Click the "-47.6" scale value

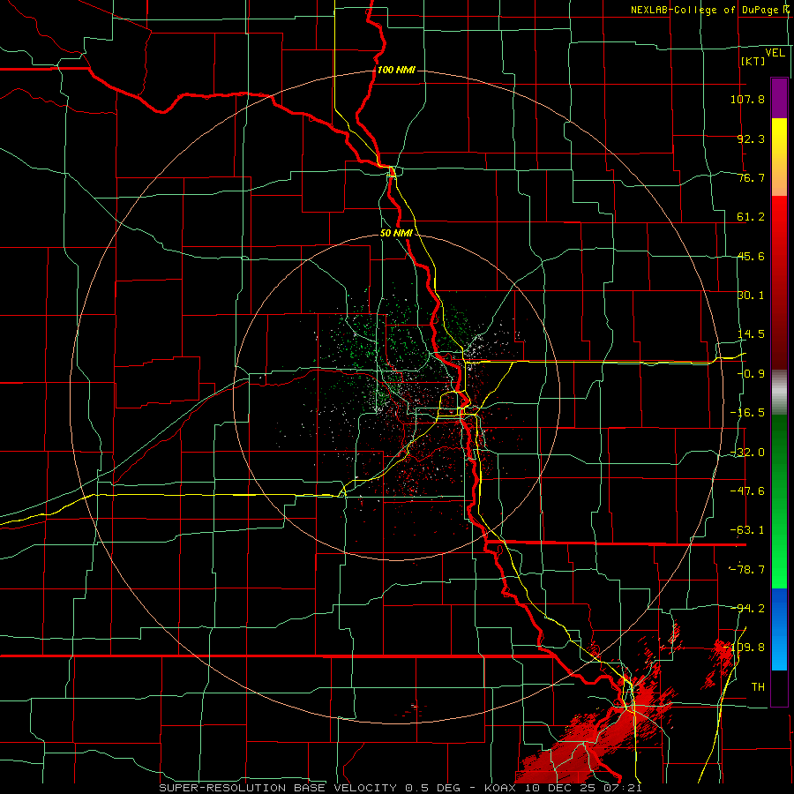(747, 491)
